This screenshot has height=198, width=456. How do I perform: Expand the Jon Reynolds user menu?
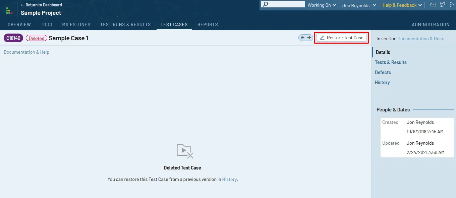[359, 5]
